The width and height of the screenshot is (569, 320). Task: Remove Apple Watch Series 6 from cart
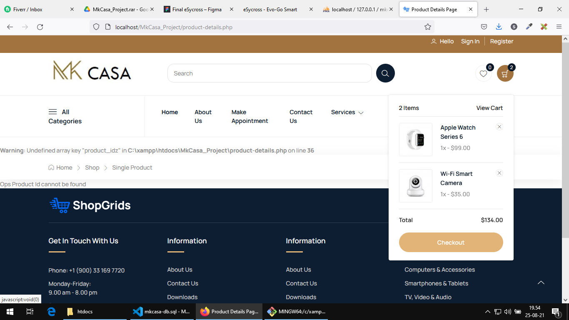pyautogui.click(x=499, y=127)
